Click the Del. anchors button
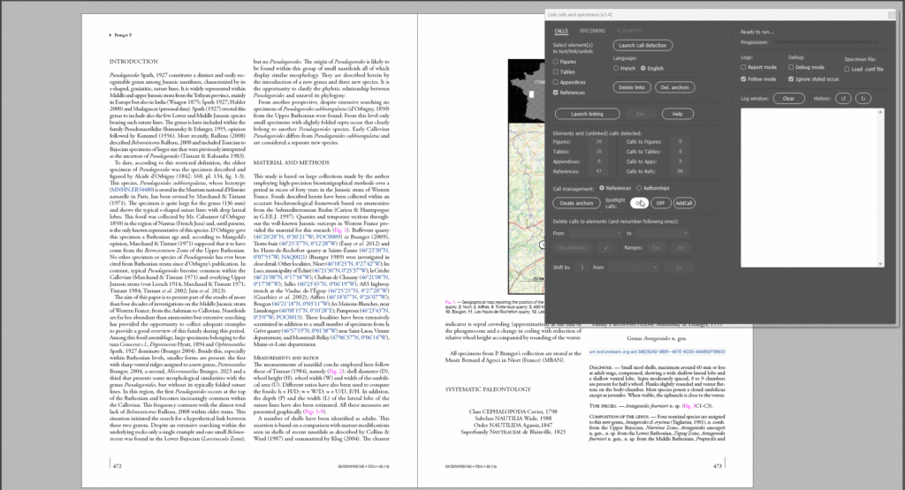The height and width of the screenshot is (490, 905). (x=674, y=87)
